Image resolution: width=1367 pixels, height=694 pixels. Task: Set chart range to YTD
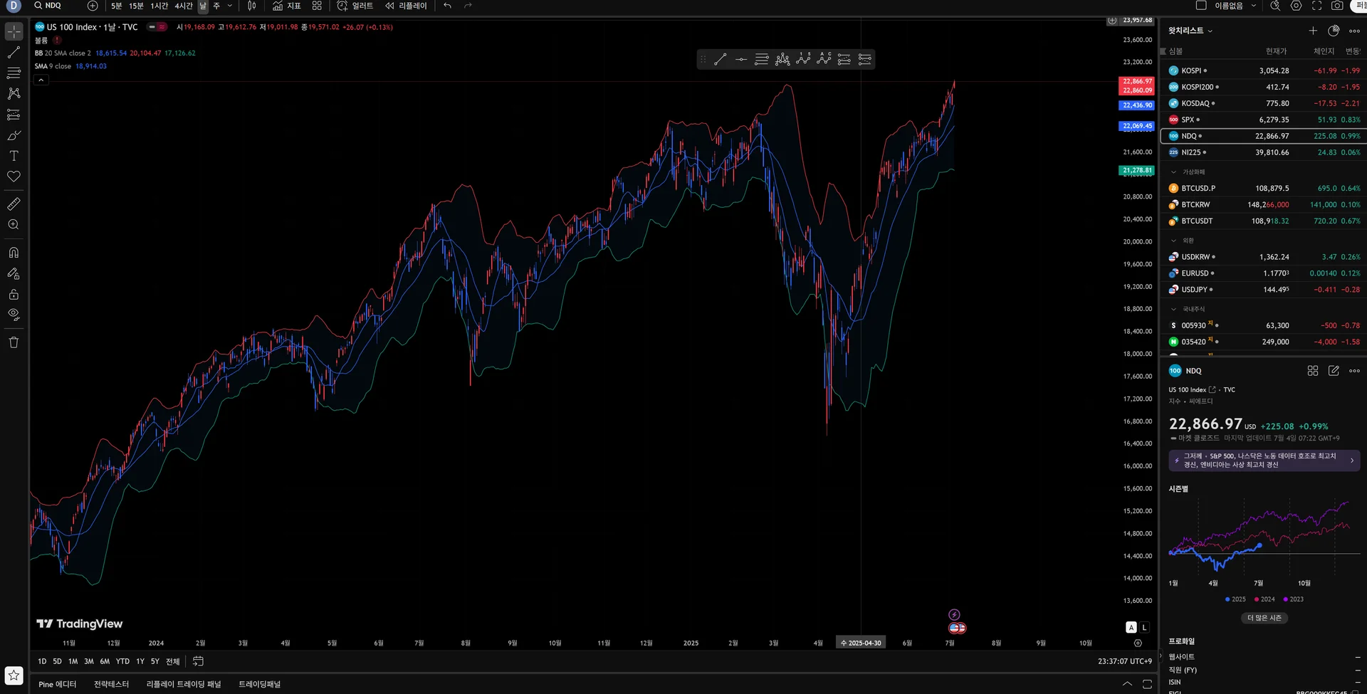click(122, 661)
